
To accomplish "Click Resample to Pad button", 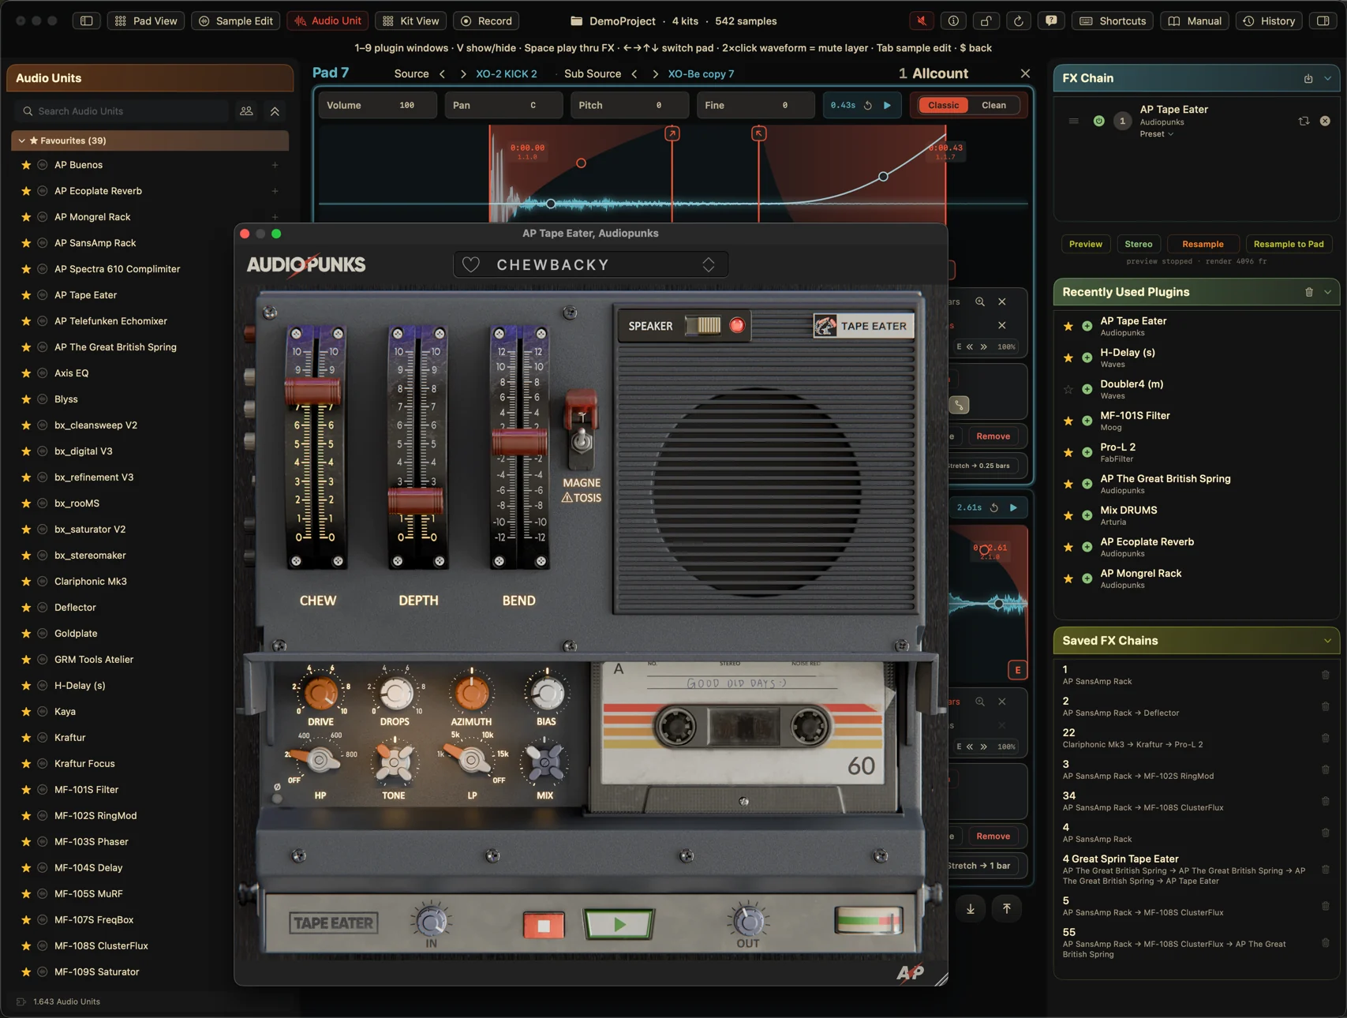I will click(1288, 244).
